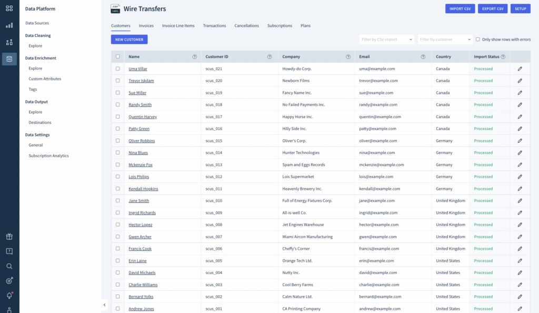
Task: Check the box for Nina Blues
Action: [x=118, y=152]
